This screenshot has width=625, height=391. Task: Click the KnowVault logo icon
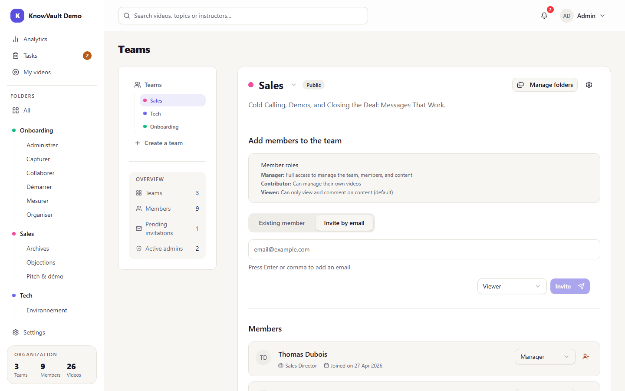[x=17, y=16]
